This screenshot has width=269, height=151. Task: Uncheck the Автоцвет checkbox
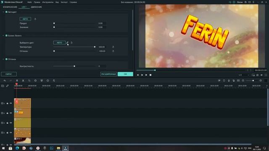(7, 12)
